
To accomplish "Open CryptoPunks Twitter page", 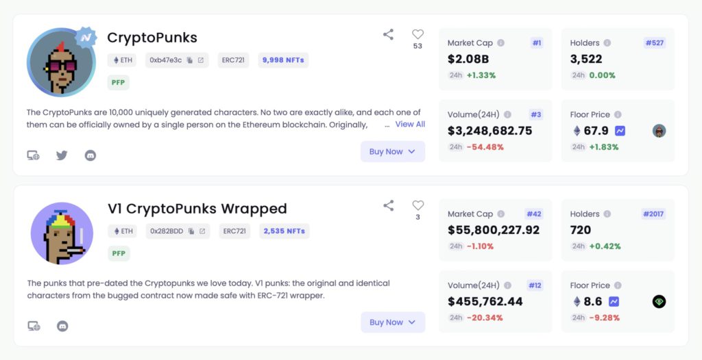I will (62, 155).
